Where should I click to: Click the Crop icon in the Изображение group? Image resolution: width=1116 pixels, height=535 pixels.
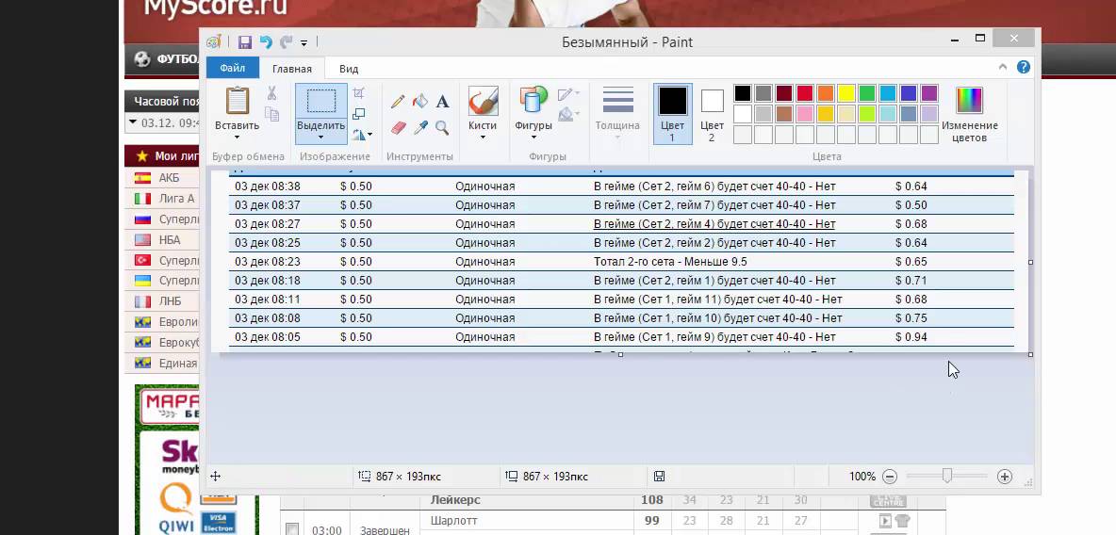[359, 93]
